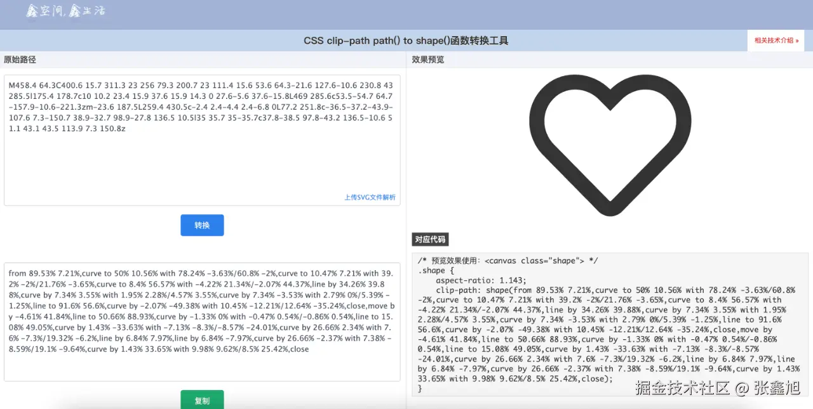Viewport: 813px width, 409px height.
Task: Click the page title about clip-path conversion
Action: point(406,41)
